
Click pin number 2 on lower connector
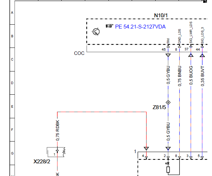[x=165, y=156]
